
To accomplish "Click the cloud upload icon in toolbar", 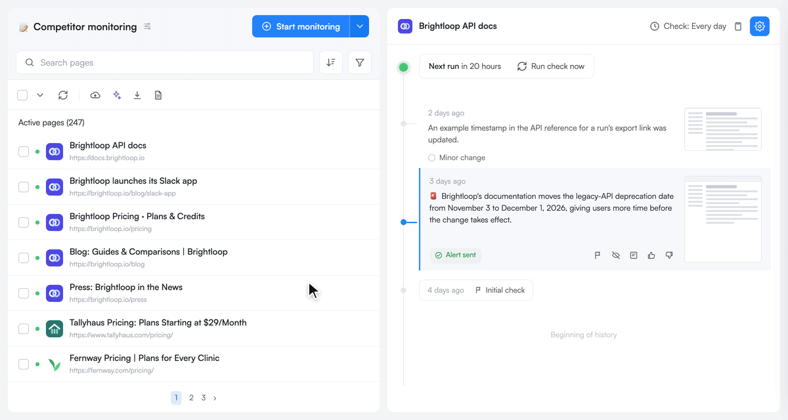I will click(95, 95).
